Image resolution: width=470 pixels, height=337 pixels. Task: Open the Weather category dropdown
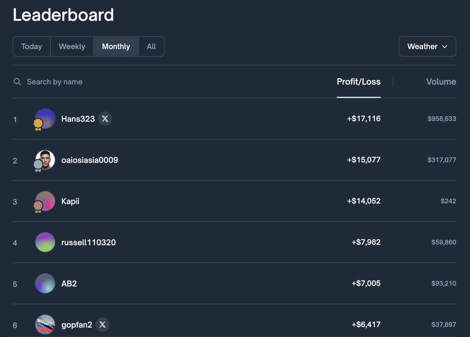427,46
